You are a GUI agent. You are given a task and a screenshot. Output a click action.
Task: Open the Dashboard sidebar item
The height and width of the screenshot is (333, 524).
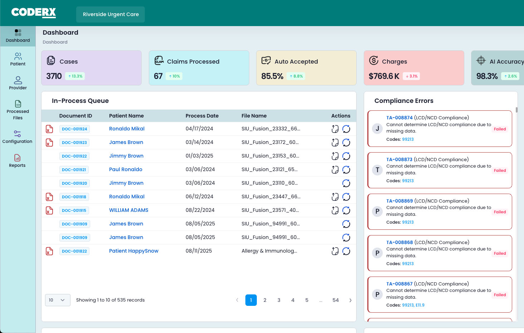click(18, 36)
